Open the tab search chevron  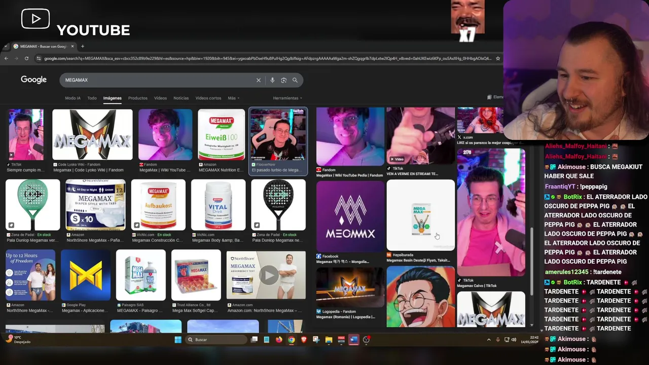click(6, 46)
